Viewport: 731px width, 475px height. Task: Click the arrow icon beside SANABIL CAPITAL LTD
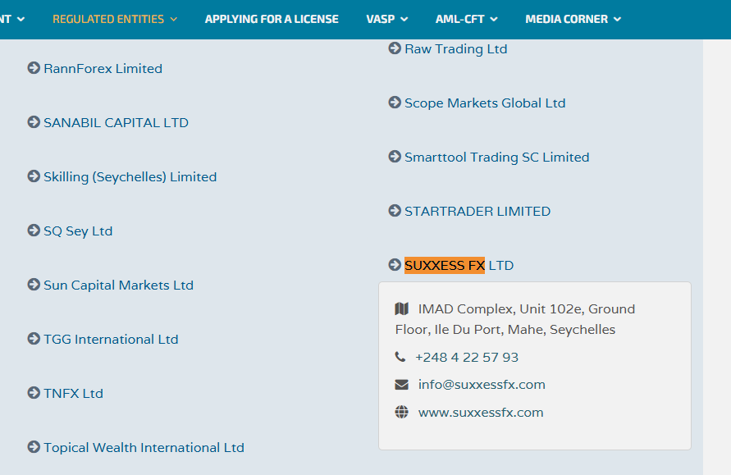click(34, 122)
